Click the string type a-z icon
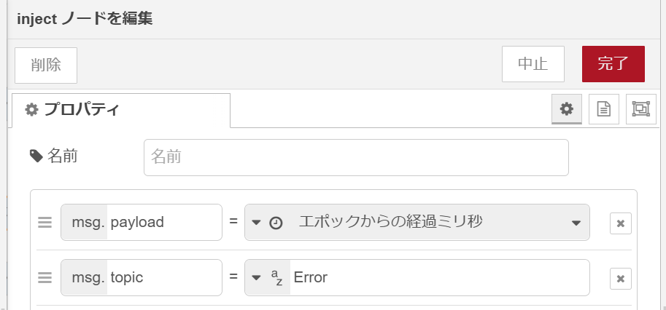This screenshot has width=666, height=310. pos(277,278)
